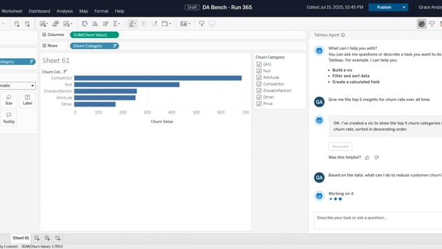The height and width of the screenshot is (249, 442).
Task: Click the Download toolbar icon
Action: click(x=202, y=24)
